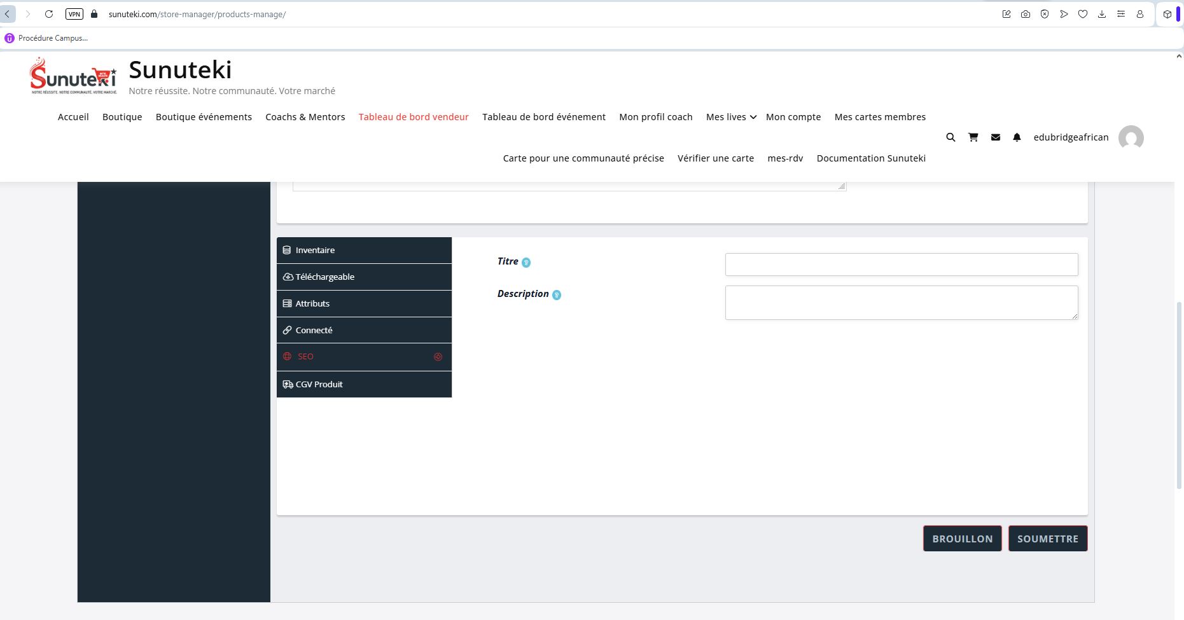Image resolution: width=1184 pixels, height=620 pixels.
Task: Click the Sunuteki logo image
Action: tap(73, 76)
